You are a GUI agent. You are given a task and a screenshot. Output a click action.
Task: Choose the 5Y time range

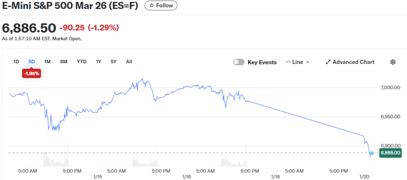point(114,62)
